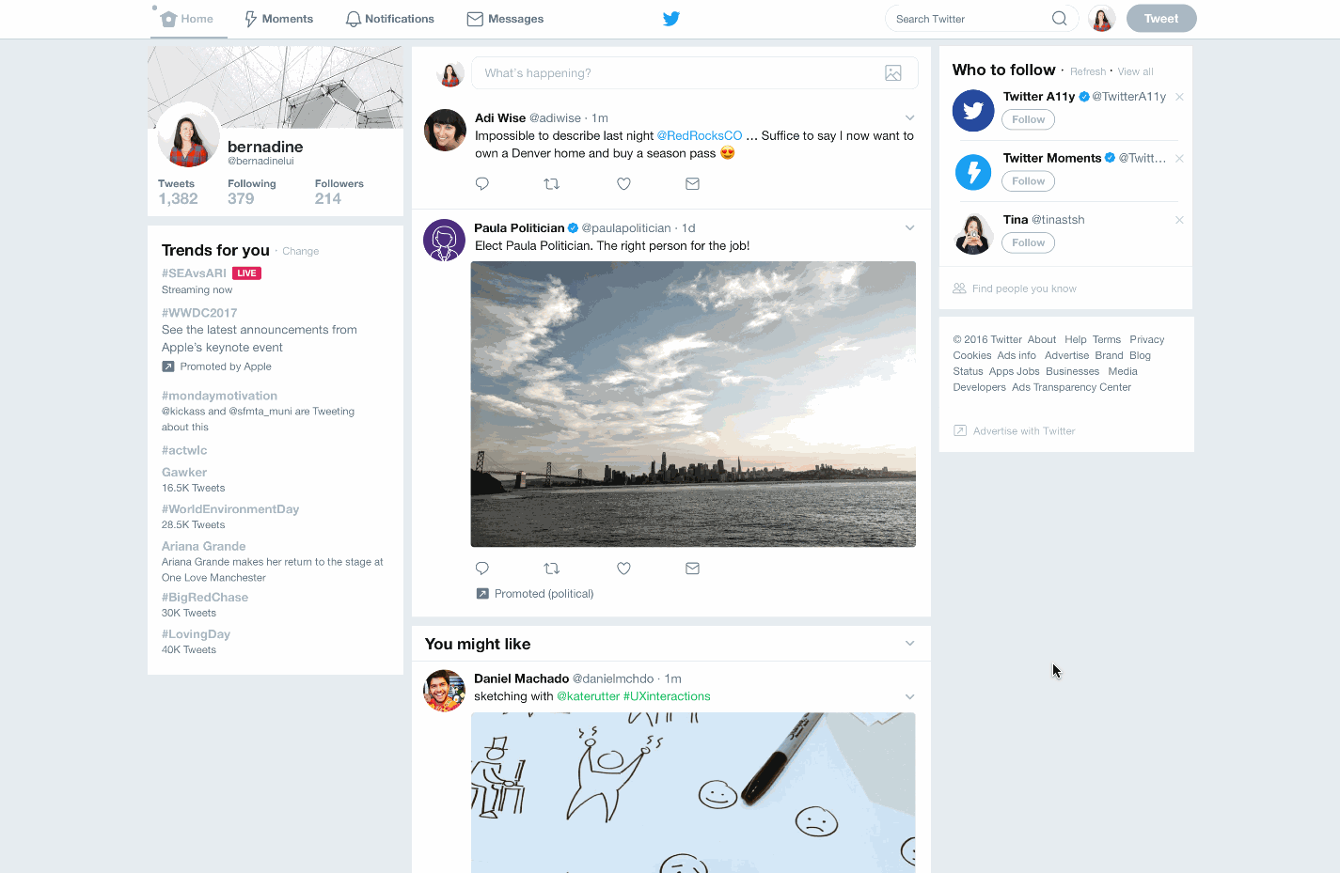Screen dimensions: 1340x873
Task: Open profile avatar menu in top bar
Action: 1101,19
